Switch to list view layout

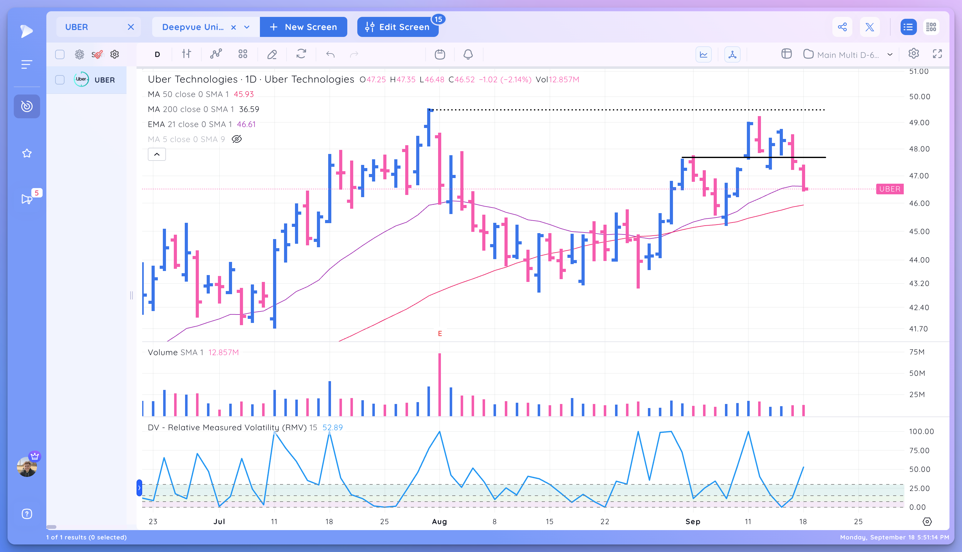908,27
